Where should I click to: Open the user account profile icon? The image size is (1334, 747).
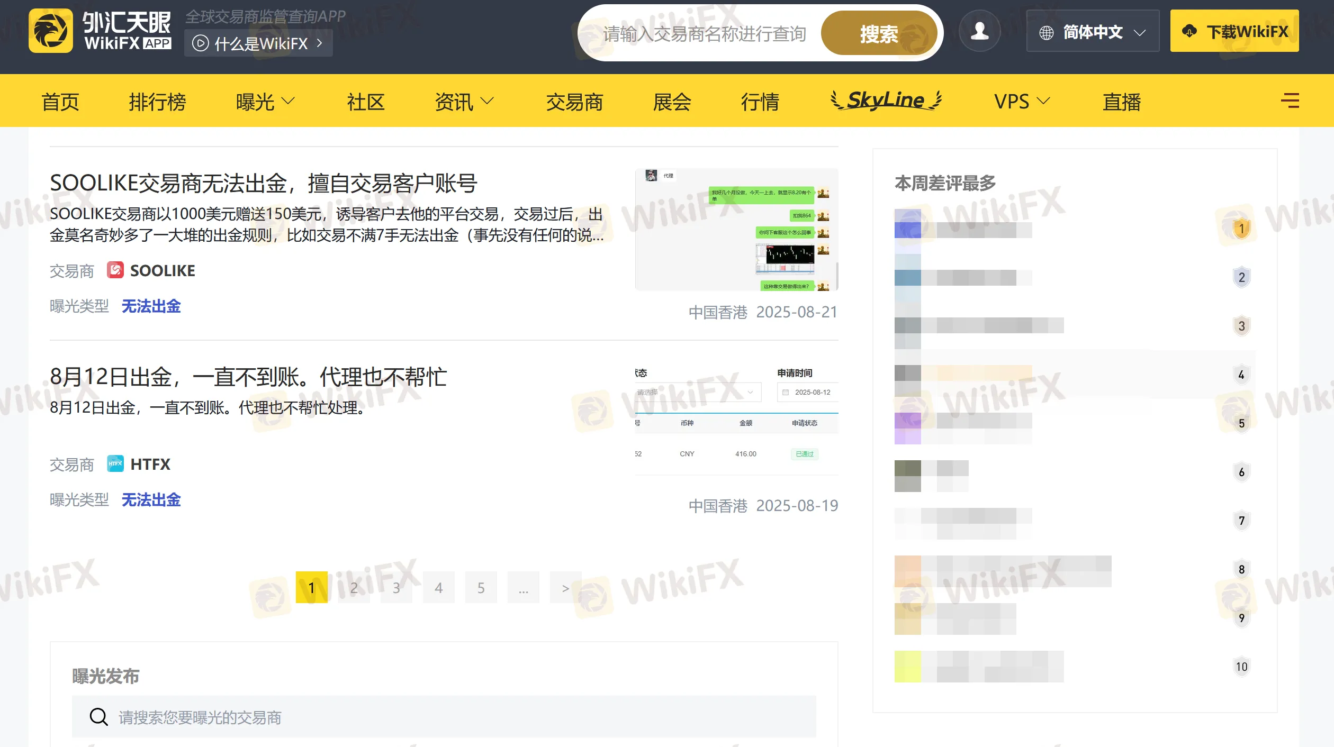(x=979, y=31)
